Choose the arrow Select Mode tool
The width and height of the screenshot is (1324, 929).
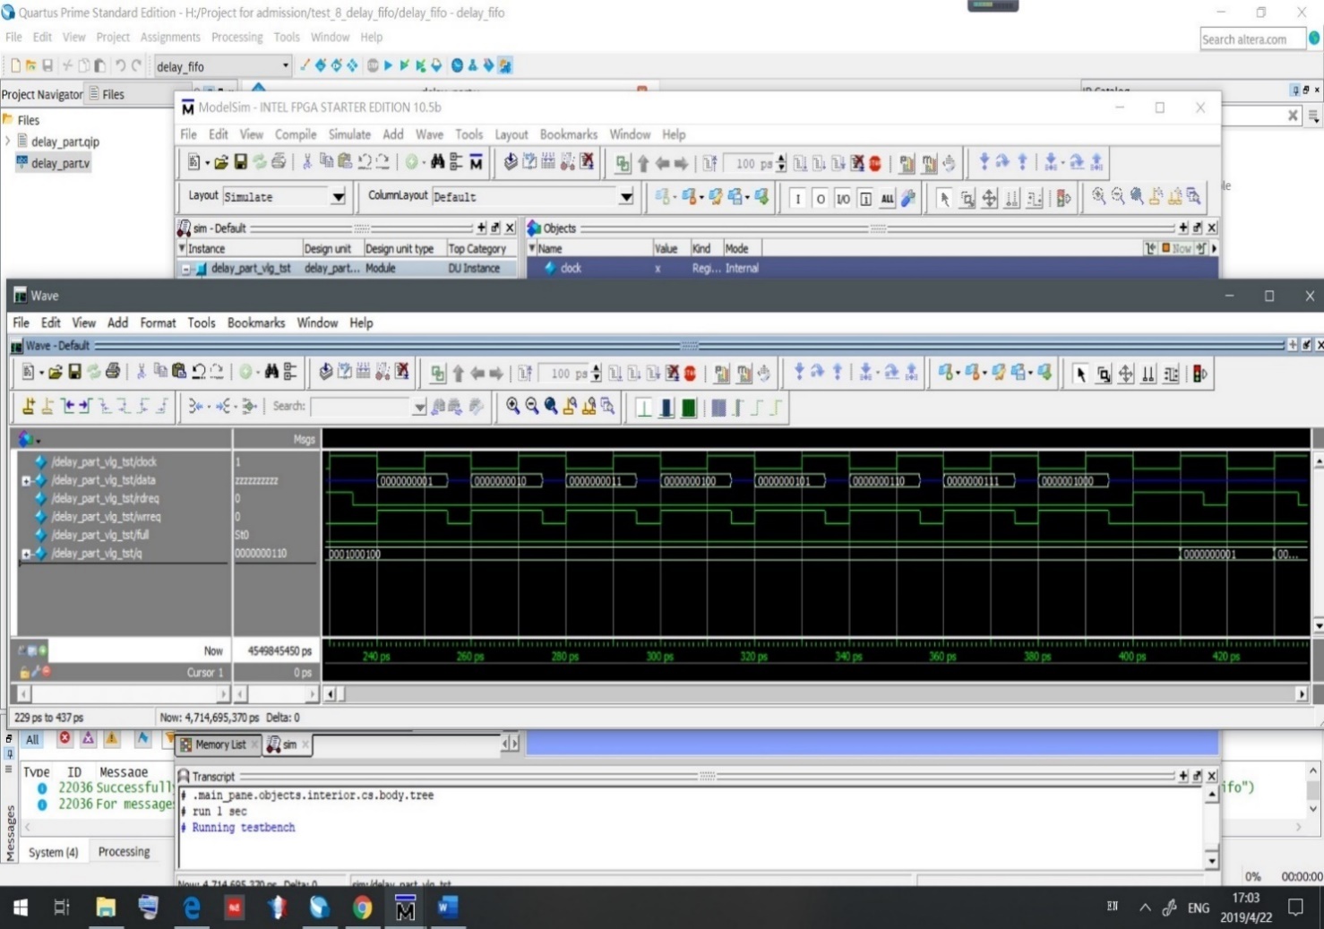1080,374
